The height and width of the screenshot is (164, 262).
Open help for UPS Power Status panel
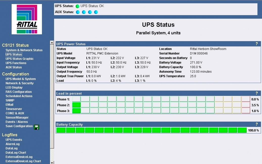[257, 44]
